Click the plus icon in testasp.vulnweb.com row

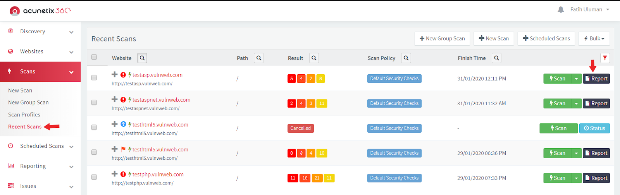pyautogui.click(x=115, y=74)
